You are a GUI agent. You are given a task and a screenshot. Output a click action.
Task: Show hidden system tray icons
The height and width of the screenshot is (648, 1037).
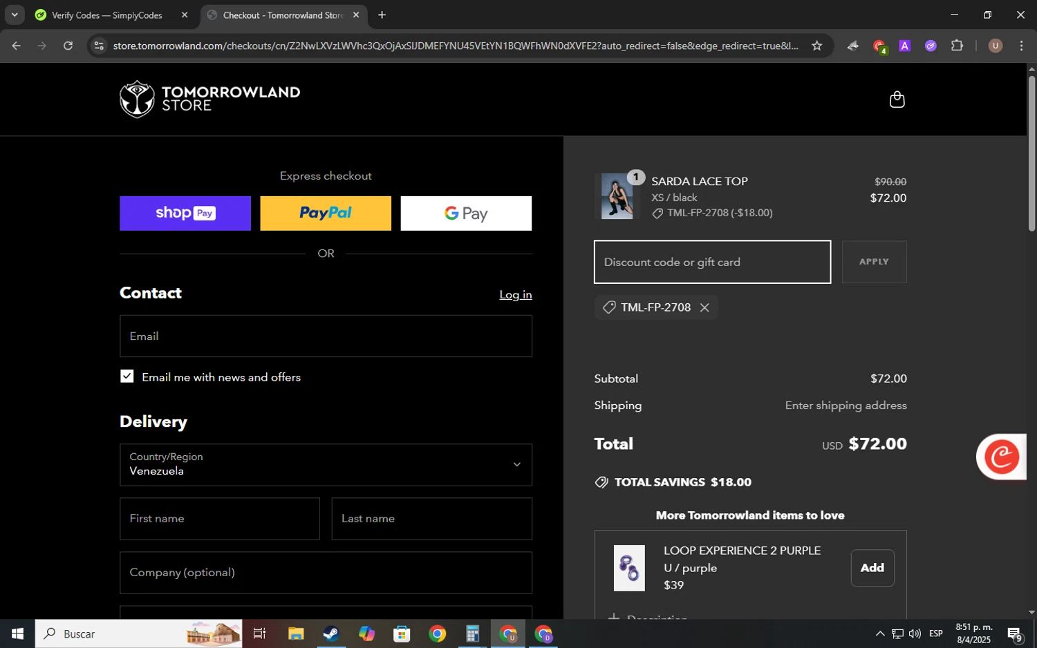[879, 633]
